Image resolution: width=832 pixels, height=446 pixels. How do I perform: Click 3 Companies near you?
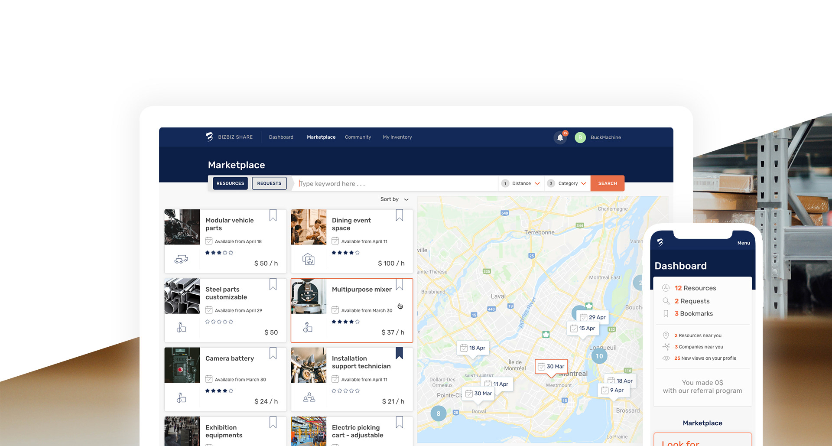tap(699, 347)
